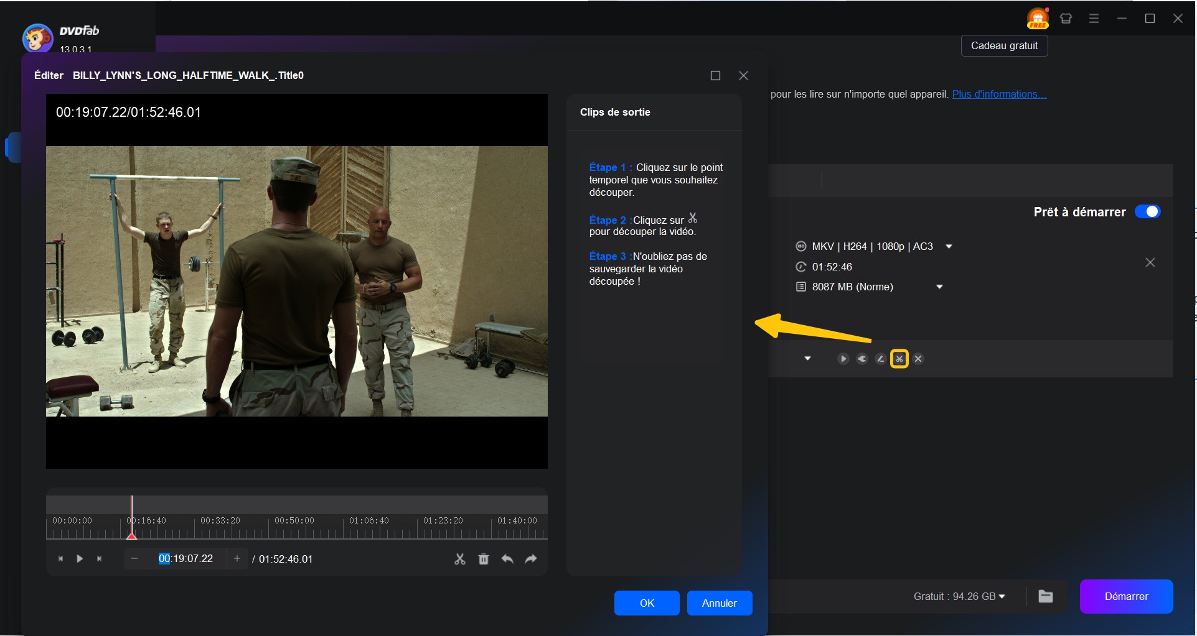Click the title BILLY_LYNN'S_LONG_HALFTIME_WALK_.Title0
Viewport: 1197px width, 636px height.
click(x=188, y=76)
